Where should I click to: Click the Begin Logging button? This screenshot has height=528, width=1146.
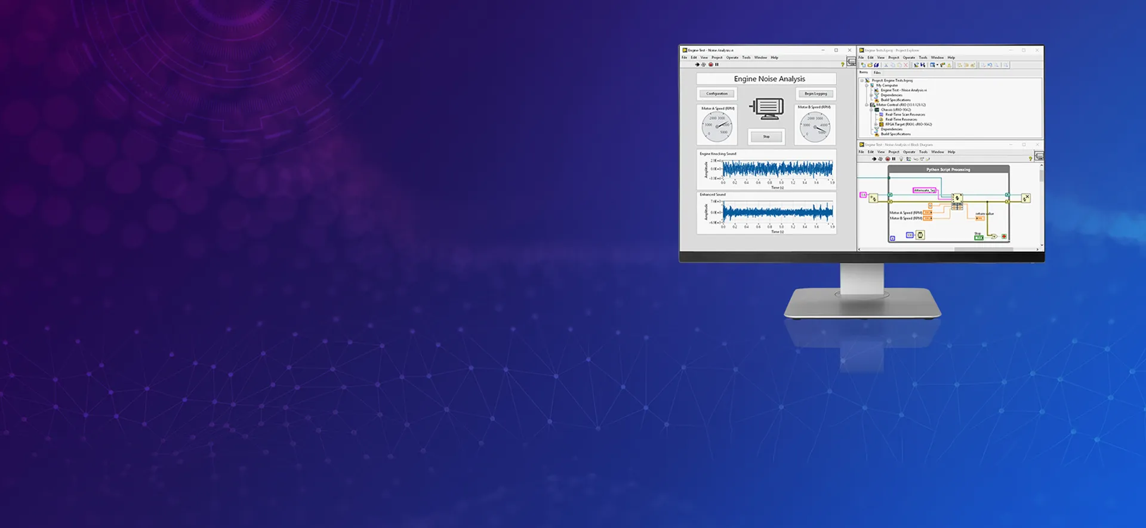click(815, 94)
